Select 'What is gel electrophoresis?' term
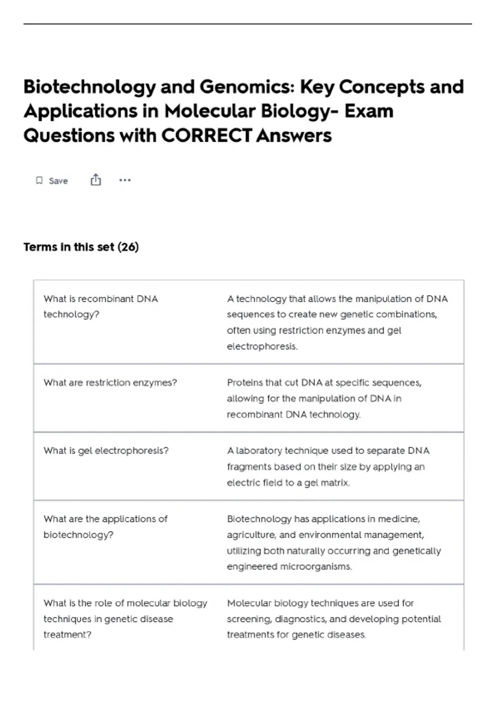 (106, 451)
